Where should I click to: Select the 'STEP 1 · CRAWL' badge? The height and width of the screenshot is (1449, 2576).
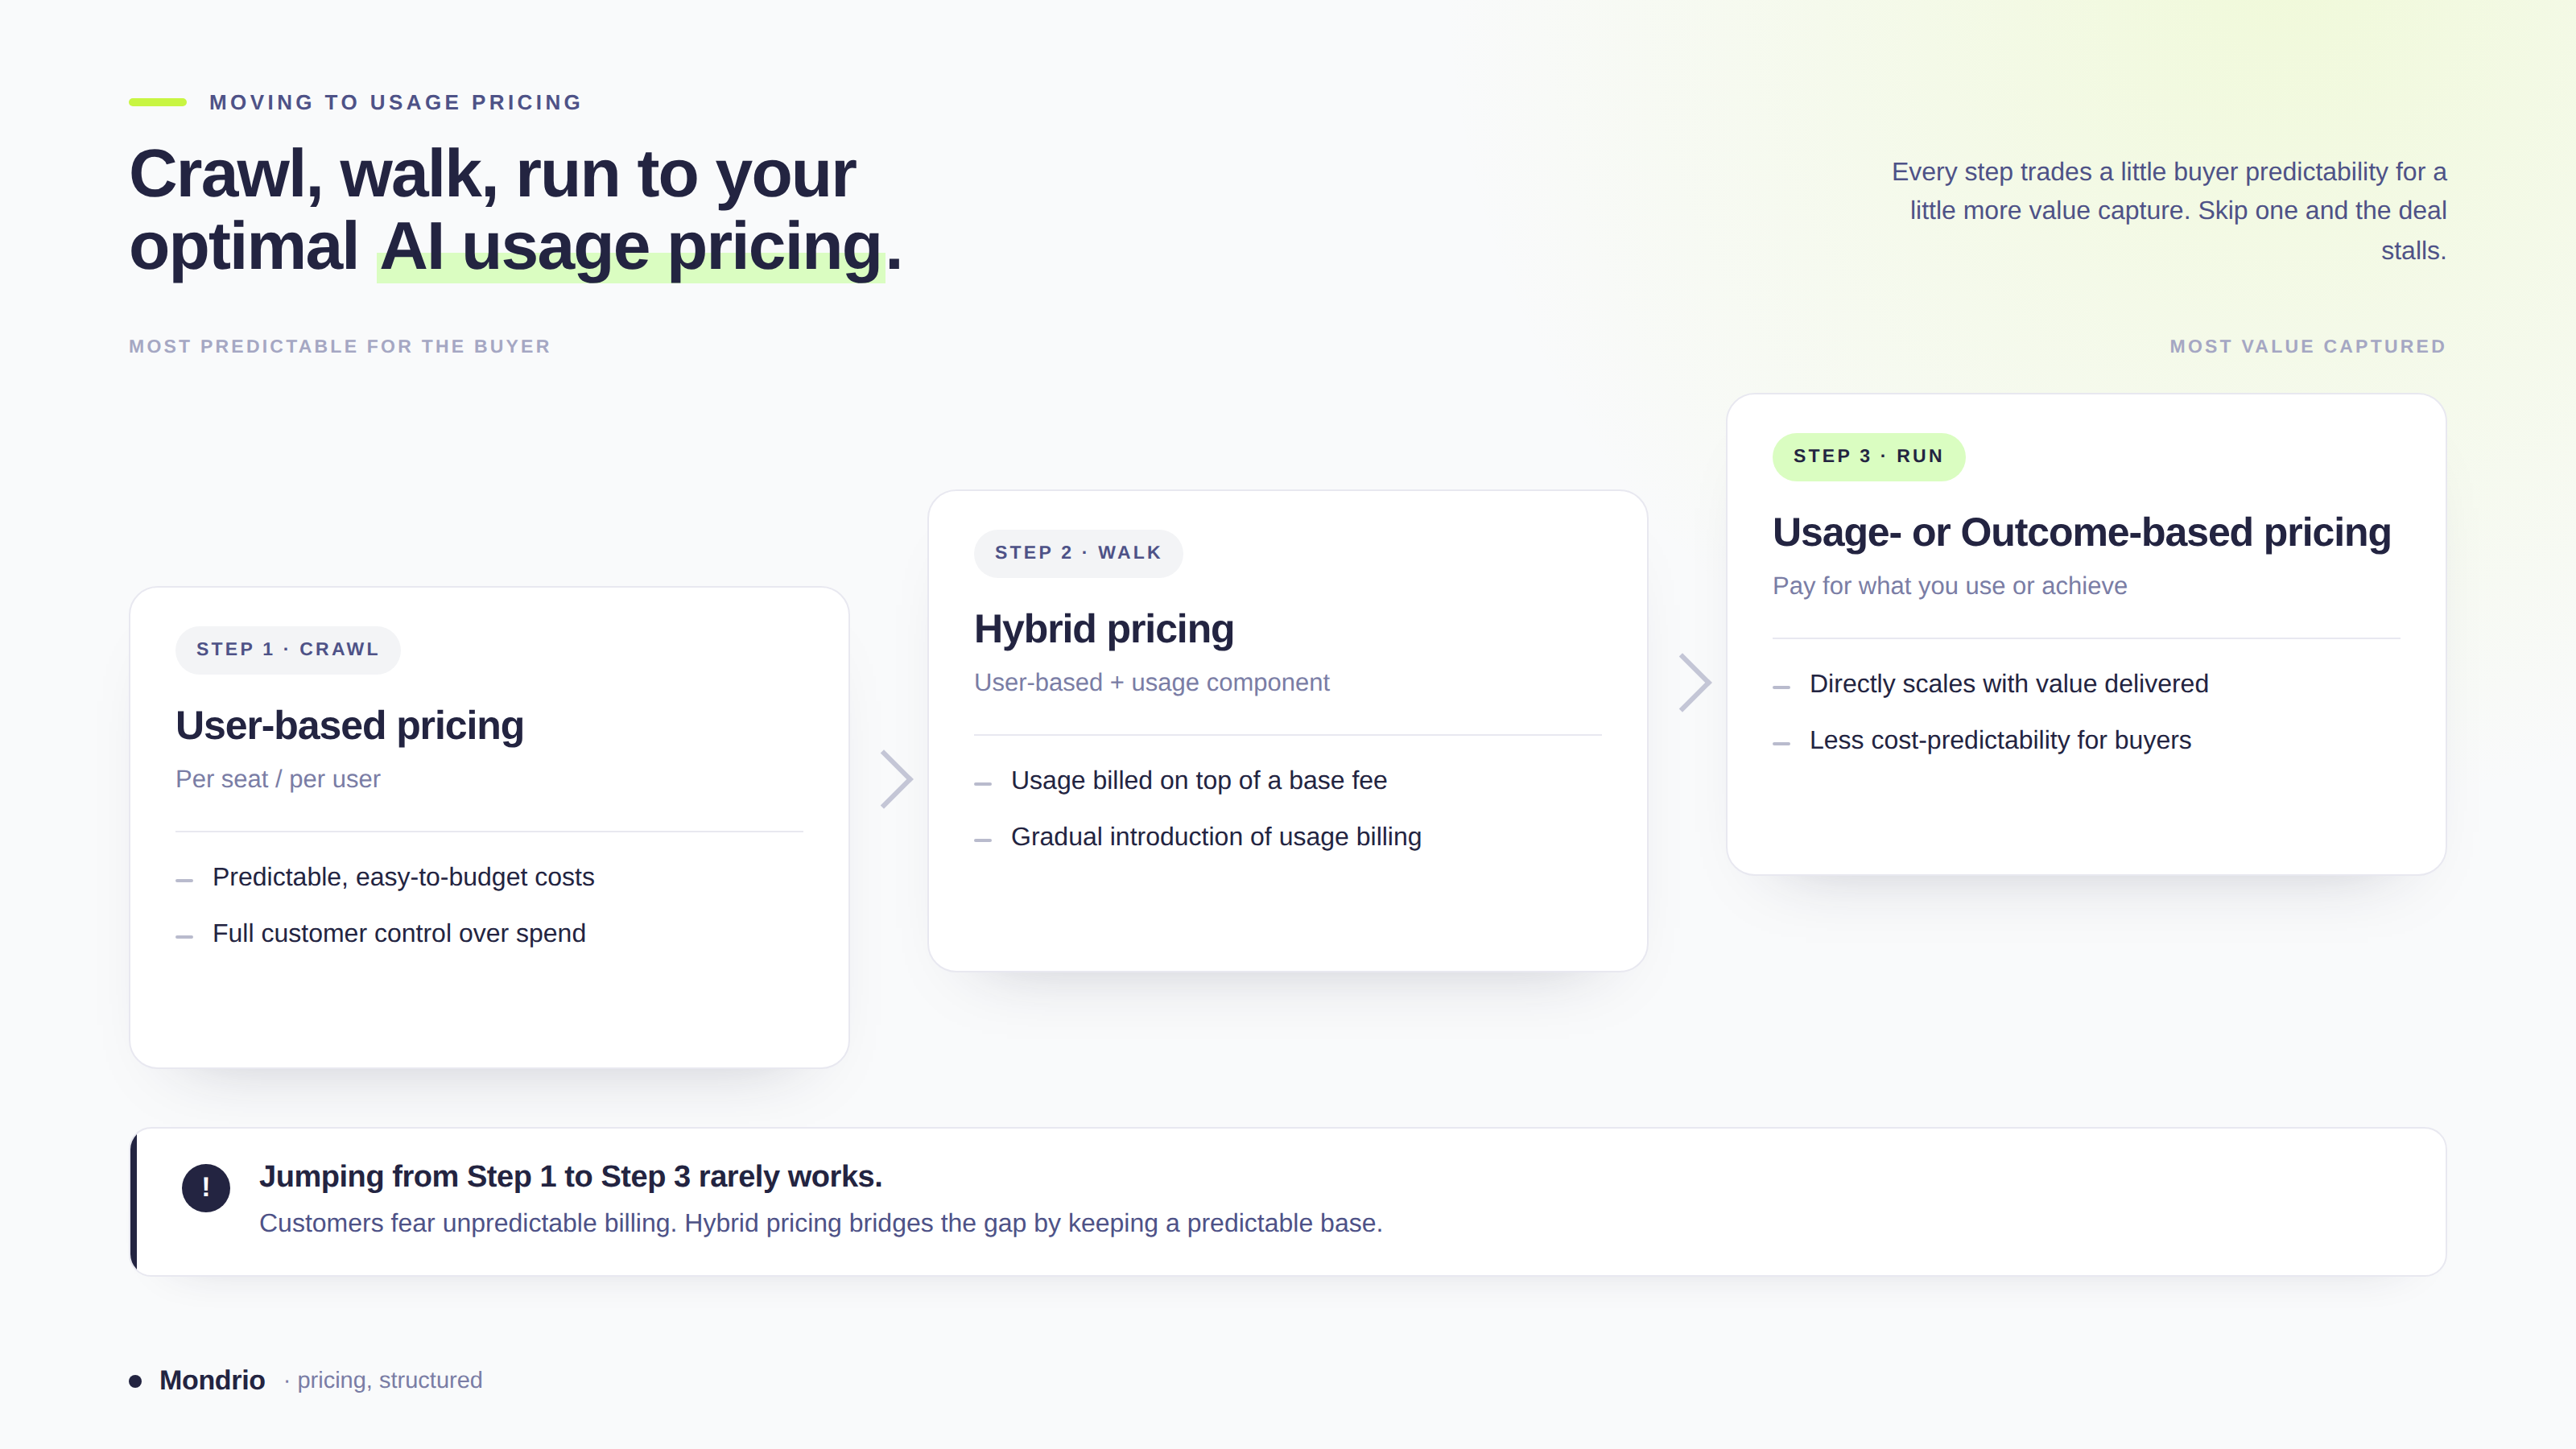click(x=288, y=650)
